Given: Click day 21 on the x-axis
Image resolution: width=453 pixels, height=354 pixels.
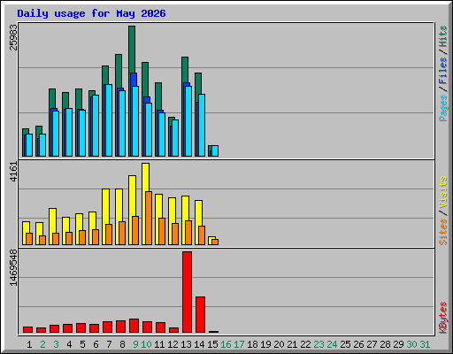Looking at the screenshot, I should 292,344.
